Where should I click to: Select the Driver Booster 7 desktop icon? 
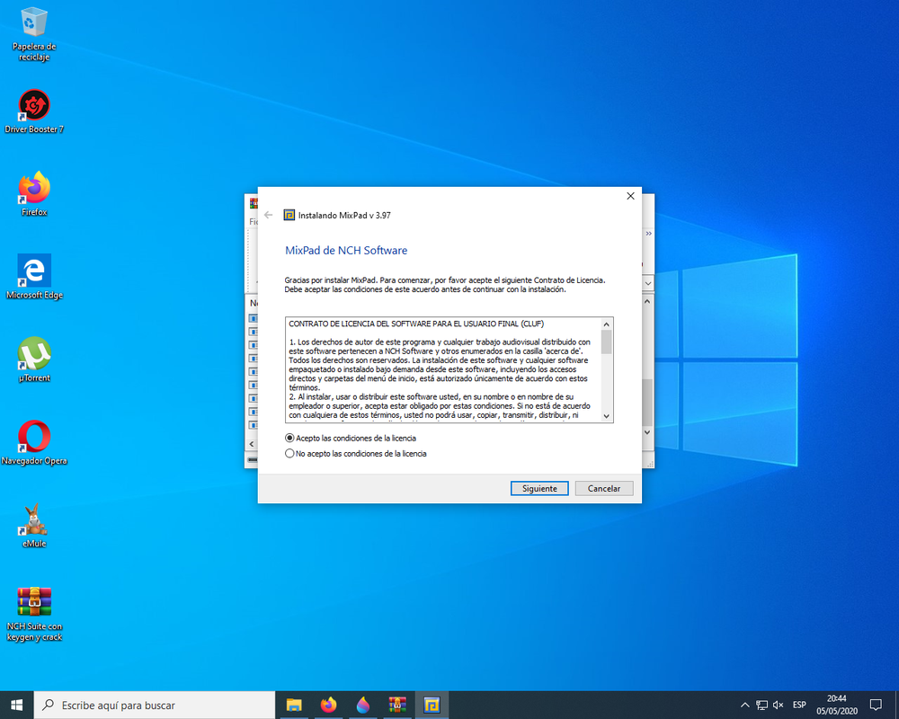coord(34,112)
